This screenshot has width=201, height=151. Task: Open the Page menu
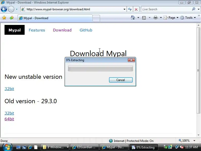171,18
